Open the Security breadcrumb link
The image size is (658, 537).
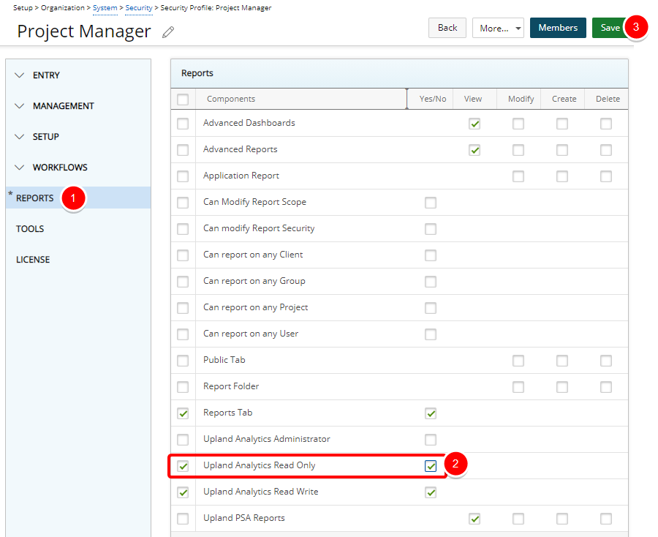[139, 8]
